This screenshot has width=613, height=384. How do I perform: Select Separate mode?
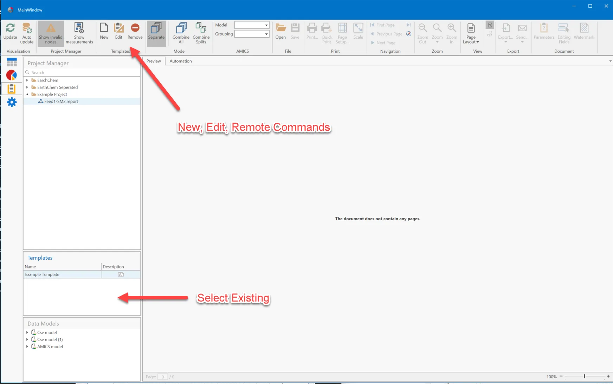pos(156,33)
